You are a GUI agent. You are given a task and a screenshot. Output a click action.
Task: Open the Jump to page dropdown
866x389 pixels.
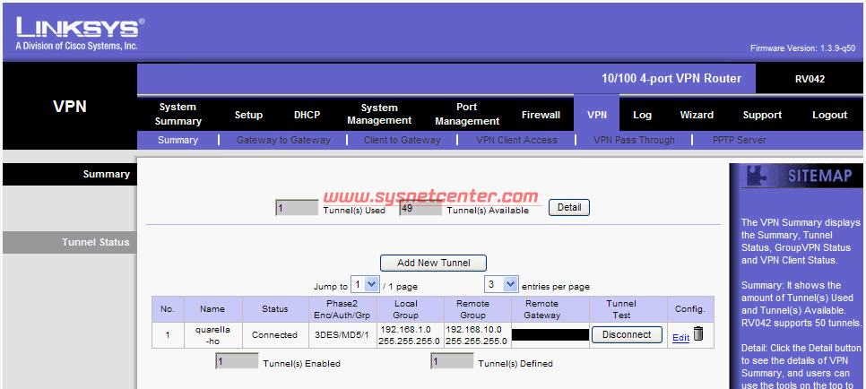(x=365, y=285)
